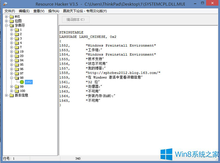Viewport: 220px width, 163px height.
Task: Open the 操作(A) menu
Action: (54, 11)
